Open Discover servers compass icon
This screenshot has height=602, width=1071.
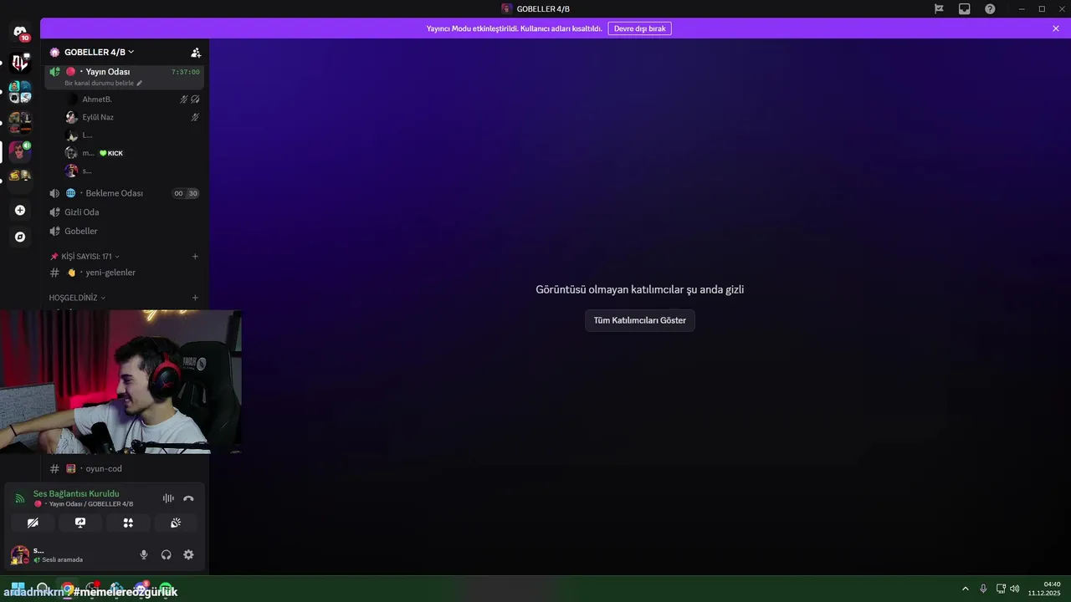coord(20,237)
